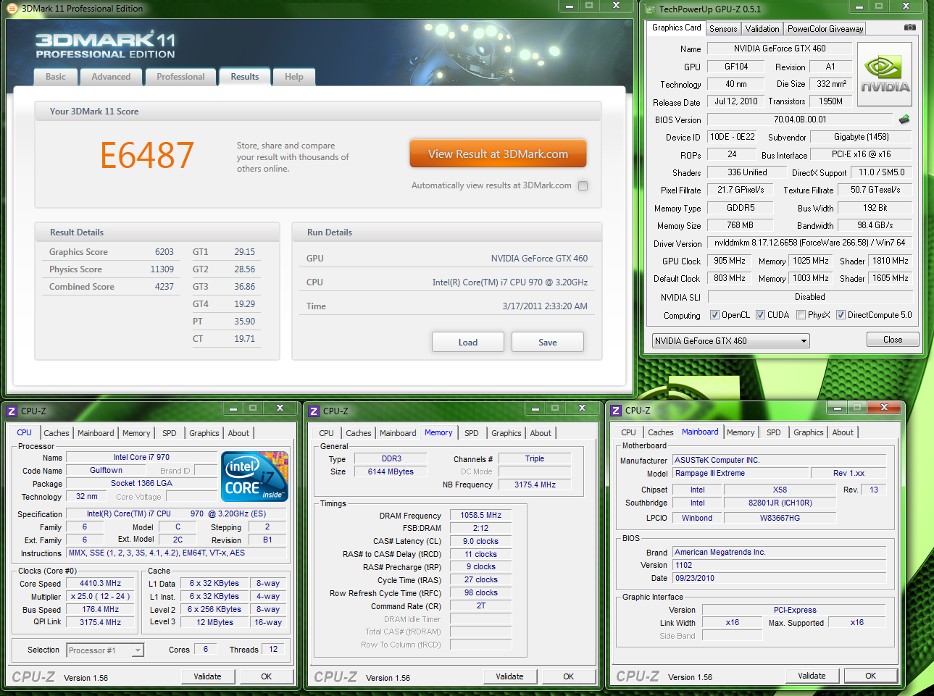The image size is (934, 696).
Task: Click the BIOS save chip icon in GPU-Z
Action: click(x=904, y=120)
